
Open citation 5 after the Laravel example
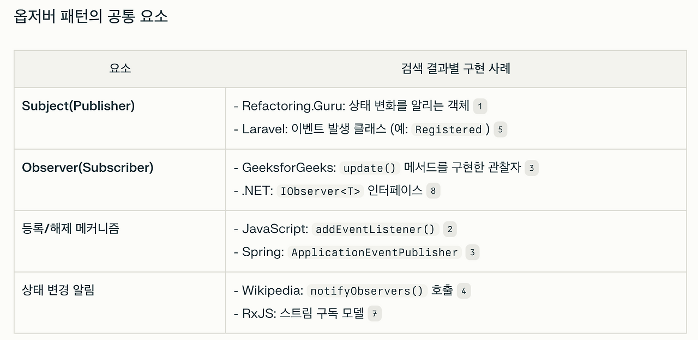point(500,129)
